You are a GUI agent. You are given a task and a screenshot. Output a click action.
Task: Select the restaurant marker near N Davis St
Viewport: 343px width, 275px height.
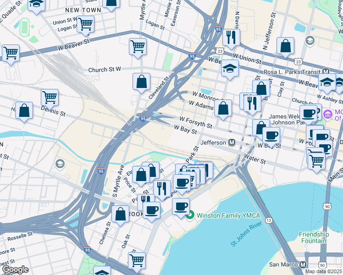[231, 38]
